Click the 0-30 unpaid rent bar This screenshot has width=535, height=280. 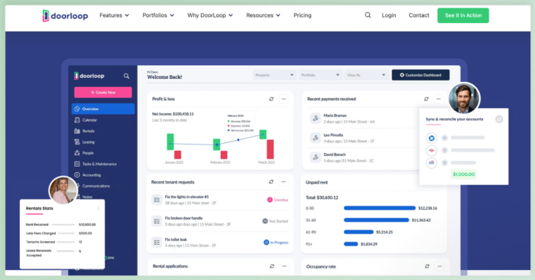380,208
